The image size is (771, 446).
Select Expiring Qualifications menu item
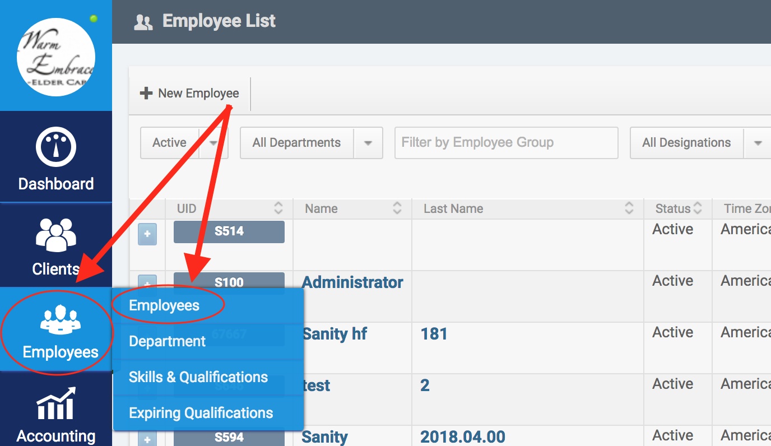201,414
